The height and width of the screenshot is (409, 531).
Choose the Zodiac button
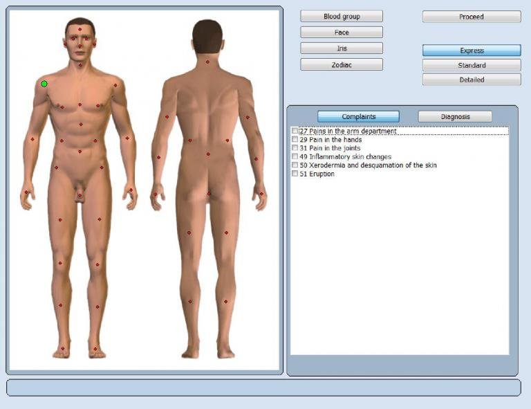coord(342,64)
